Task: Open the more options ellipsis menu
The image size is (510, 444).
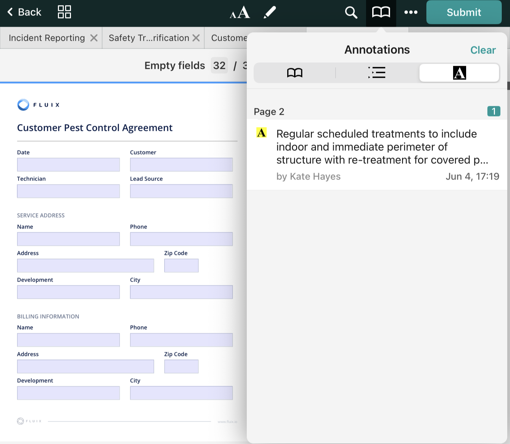Action: pos(411,13)
